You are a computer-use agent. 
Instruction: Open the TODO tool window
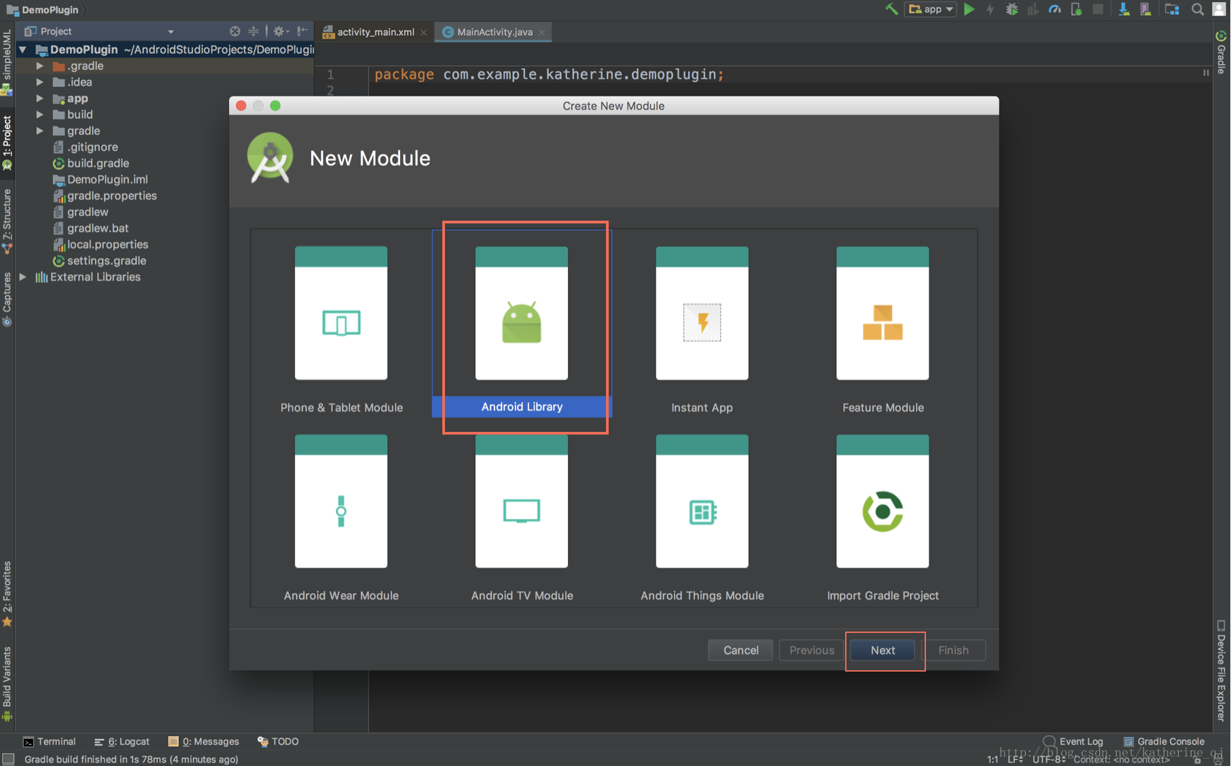click(279, 742)
